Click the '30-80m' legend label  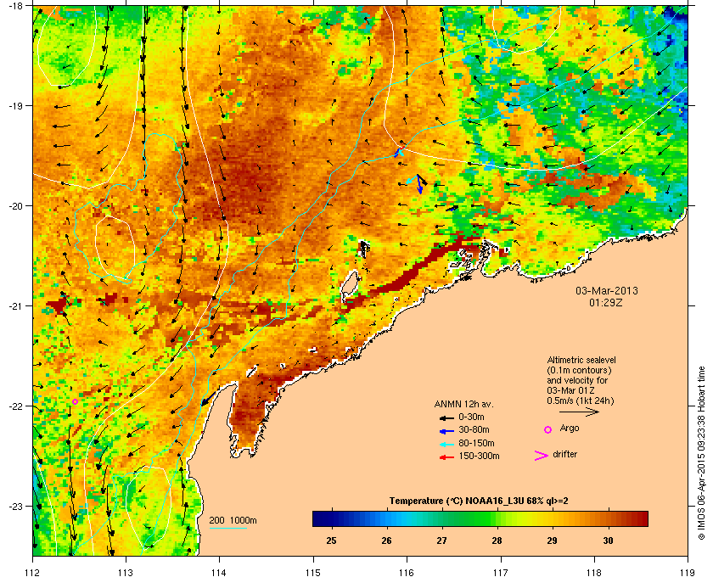pyautogui.click(x=474, y=429)
